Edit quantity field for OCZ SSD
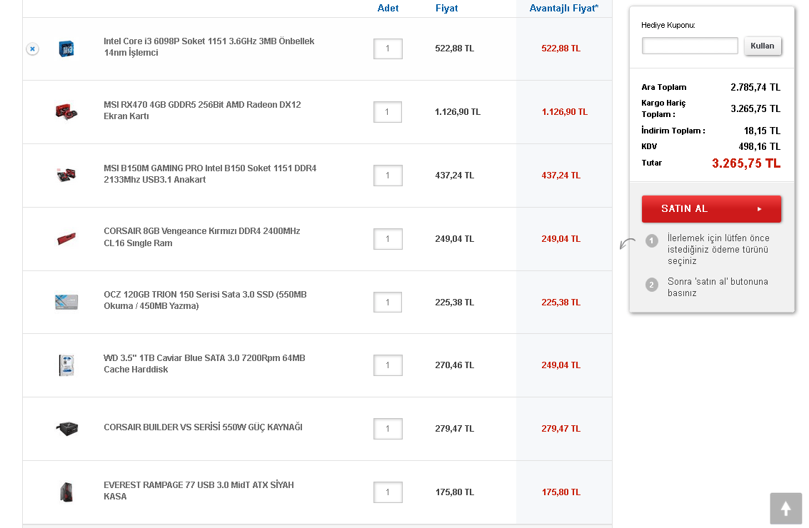809x528 pixels. [x=388, y=302]
